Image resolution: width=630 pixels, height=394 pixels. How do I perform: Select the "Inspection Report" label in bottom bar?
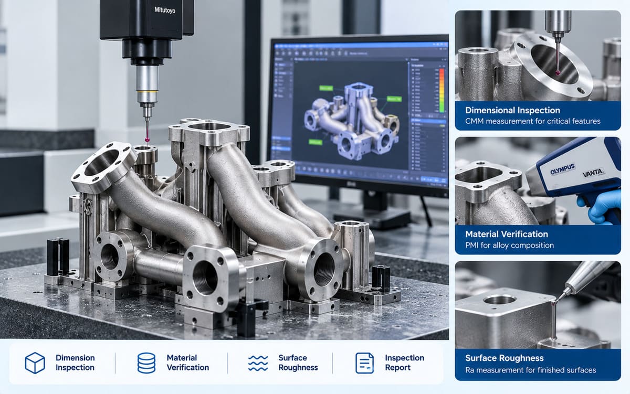[x=404, y=363]
